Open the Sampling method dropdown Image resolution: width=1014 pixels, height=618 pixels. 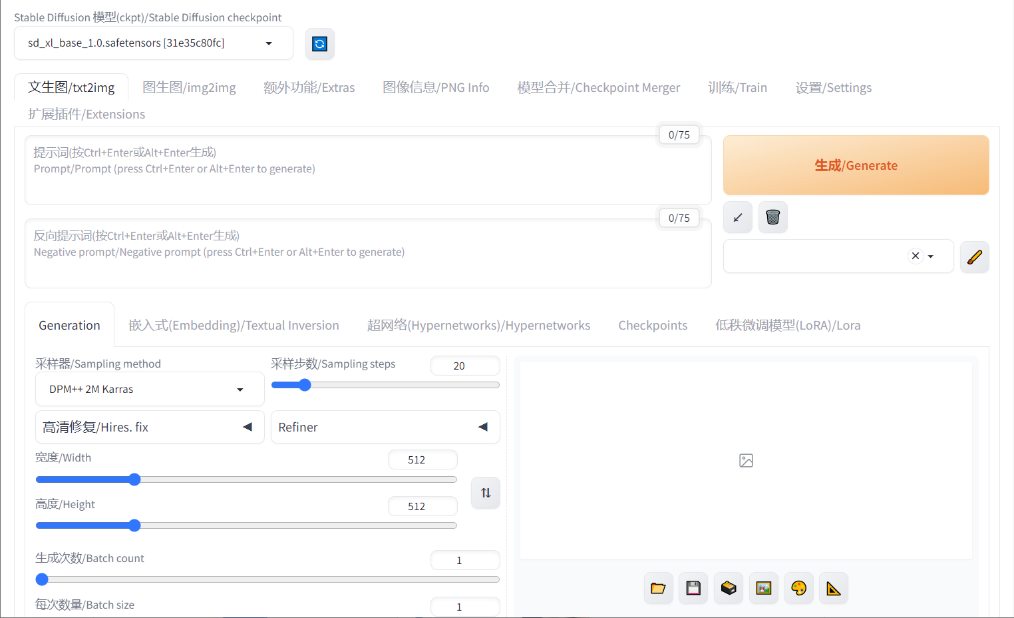150,389
